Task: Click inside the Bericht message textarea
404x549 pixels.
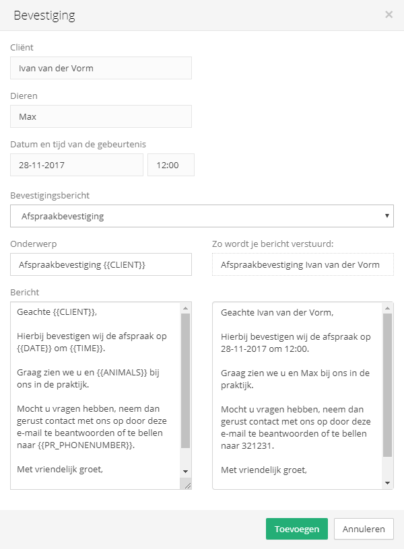Action: coord(96,396)
